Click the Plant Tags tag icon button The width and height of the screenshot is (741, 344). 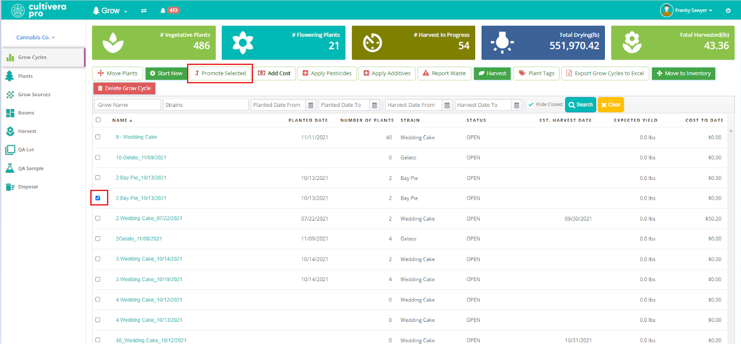coord(536,74)
